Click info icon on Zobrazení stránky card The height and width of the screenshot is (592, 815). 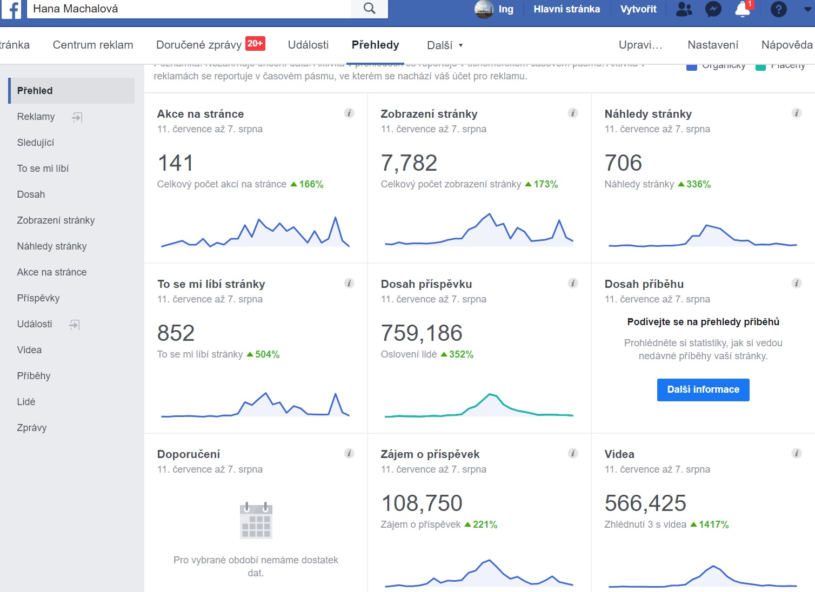pos(573,113)
